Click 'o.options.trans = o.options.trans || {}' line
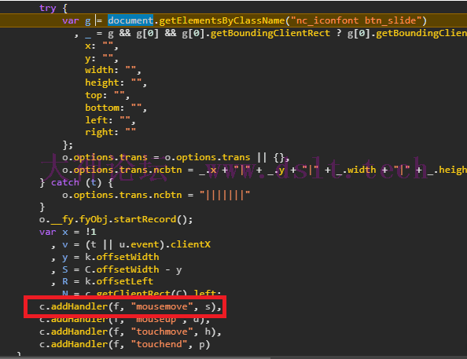Image resolution: width=467 pixels, height=359 pixels. 176,157
